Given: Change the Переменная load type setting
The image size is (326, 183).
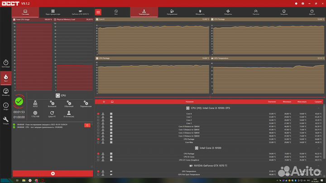Looking at the screenshot, I should (86, 104).
